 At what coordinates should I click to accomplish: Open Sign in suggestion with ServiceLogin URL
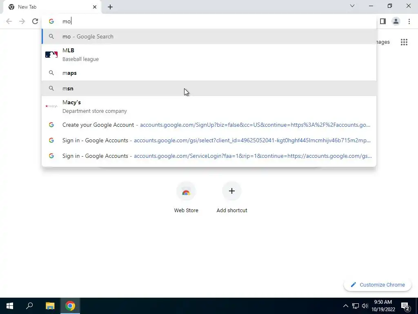pyautogui.click(x=209, y=156)
